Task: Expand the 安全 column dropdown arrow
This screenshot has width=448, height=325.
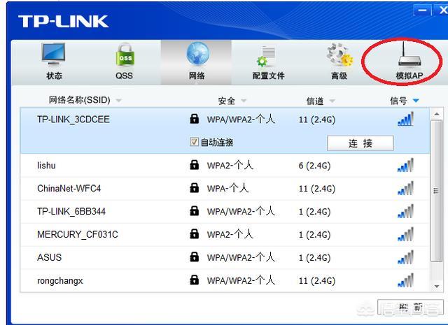Action: coord(243,101)
